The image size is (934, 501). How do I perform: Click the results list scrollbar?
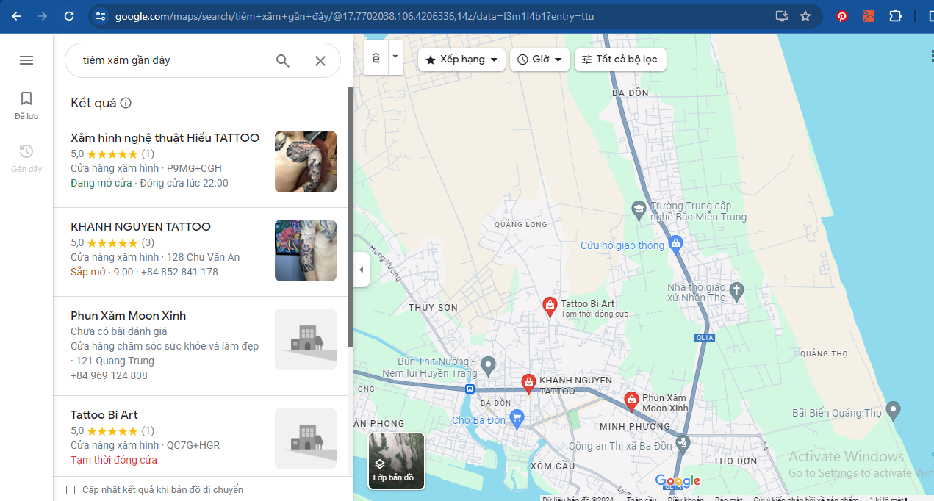pos(351,206)
